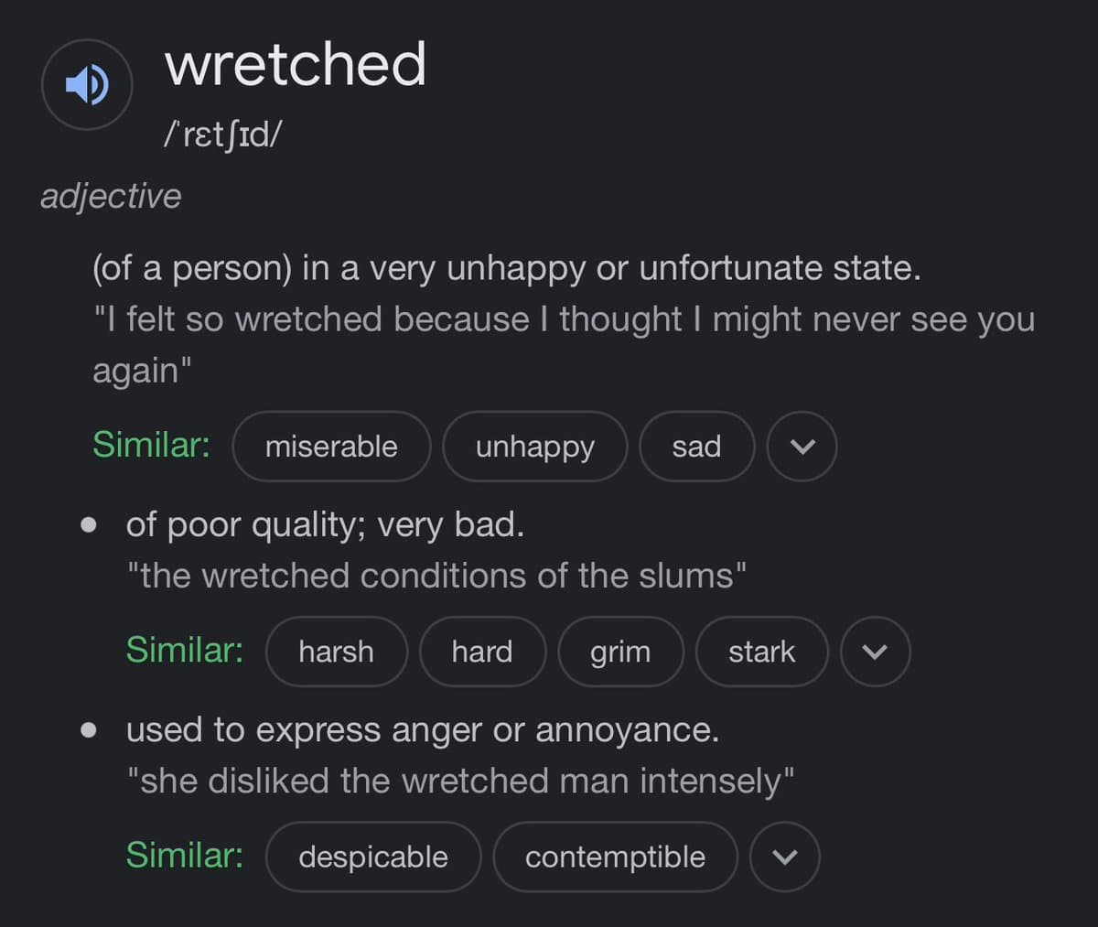The height and width of the screenshot is (927, 1098).
Task: Expand more synonyms after sad
Action: point(802,447)
